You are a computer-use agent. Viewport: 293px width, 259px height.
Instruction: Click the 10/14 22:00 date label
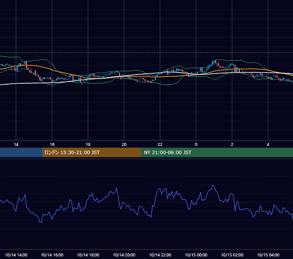(x=160, y=255)
